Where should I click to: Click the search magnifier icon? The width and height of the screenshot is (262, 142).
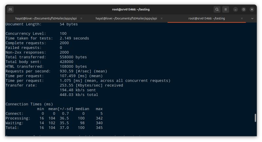(x=217, y=9)
